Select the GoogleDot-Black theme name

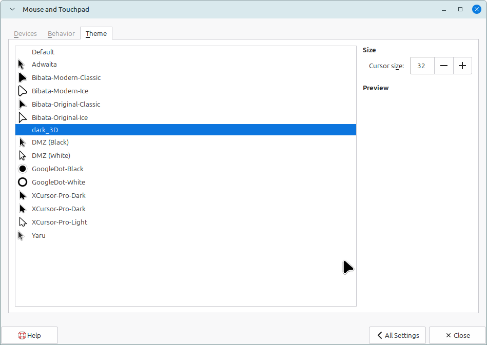[x=57, y=169]
